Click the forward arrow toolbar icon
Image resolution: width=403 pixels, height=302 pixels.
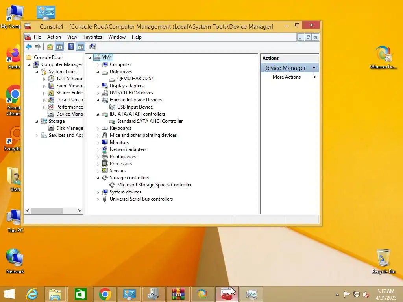point(38,46)
